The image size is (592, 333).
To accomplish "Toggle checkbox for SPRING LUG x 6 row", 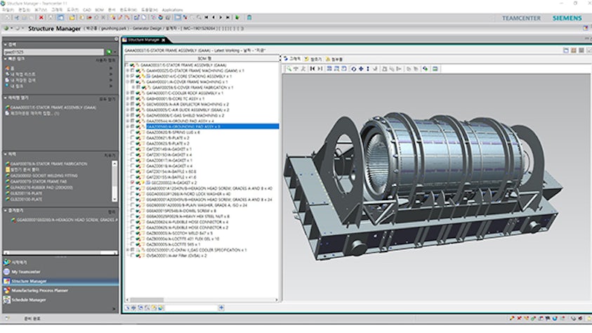I will pyautogui.click(x=132, y=132).
